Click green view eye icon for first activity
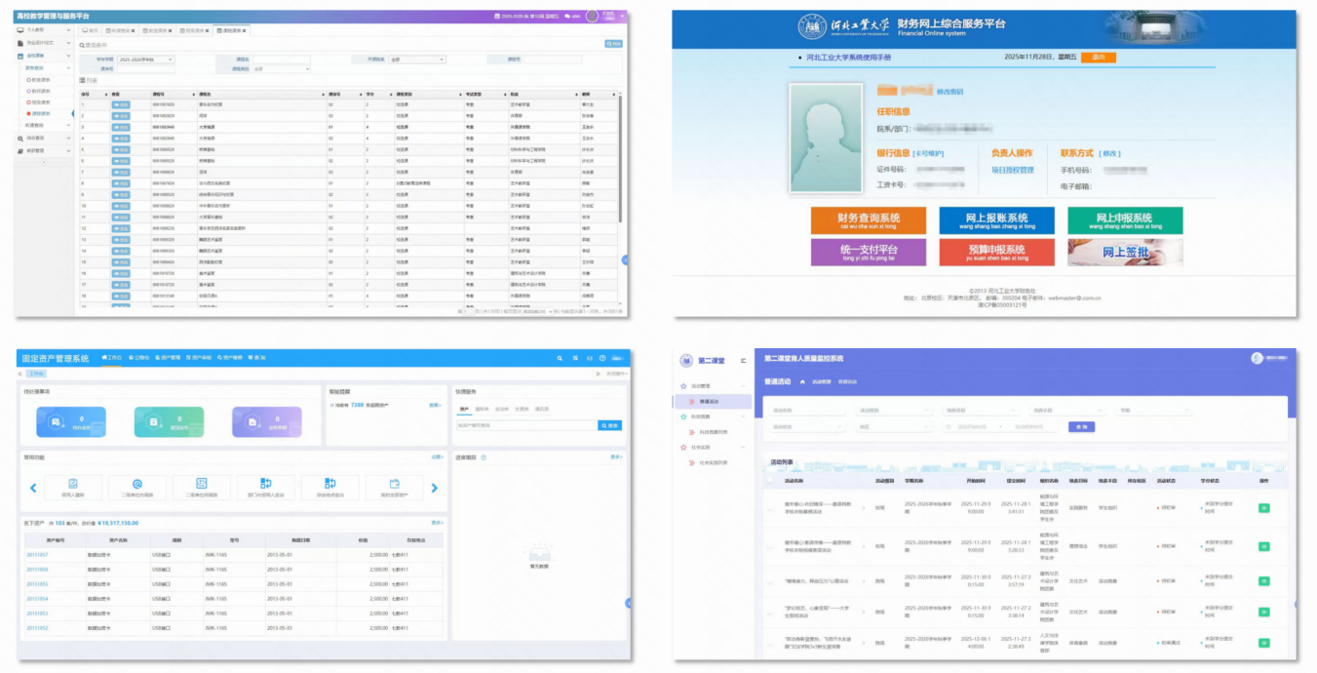1317x673 pixels. click(1263, 508)
